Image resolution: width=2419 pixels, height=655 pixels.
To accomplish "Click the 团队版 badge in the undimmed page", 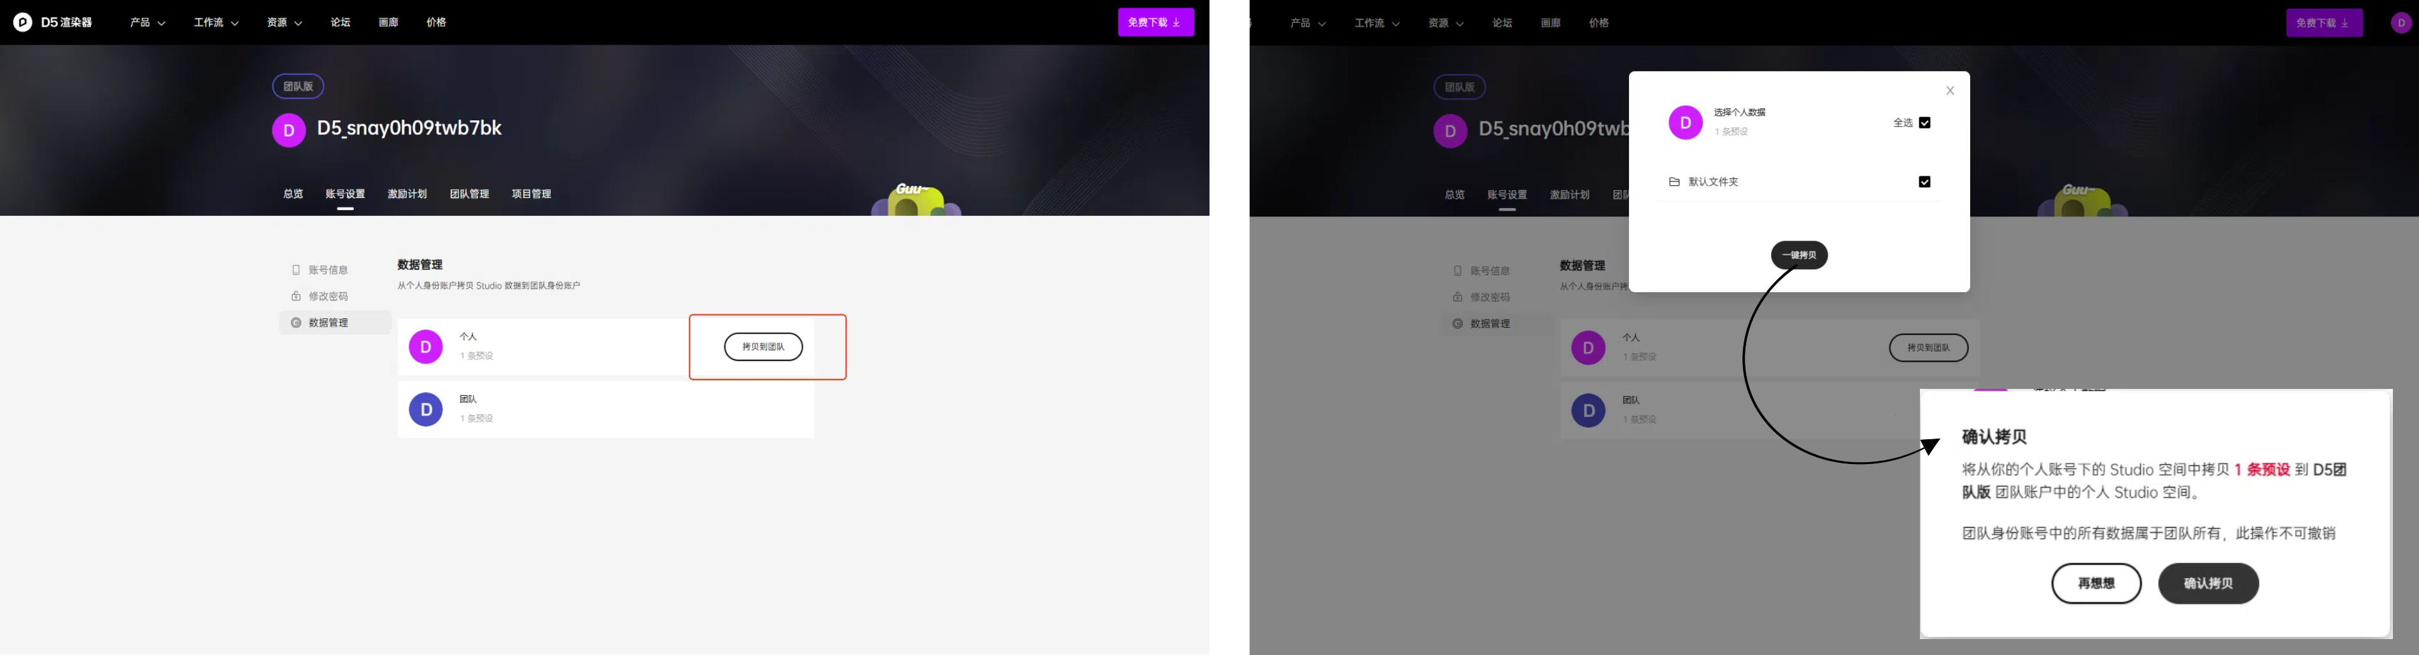I will (x=299, y=87).
